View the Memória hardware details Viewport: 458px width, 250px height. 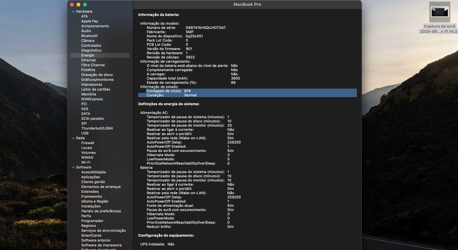(88, 94)
